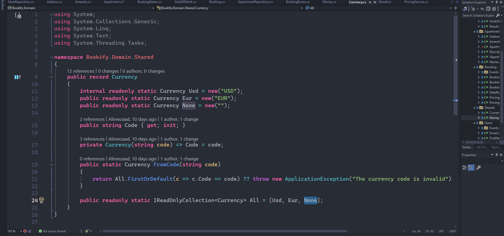Click the split editor icon above scrollbar

tap(456, 8)
